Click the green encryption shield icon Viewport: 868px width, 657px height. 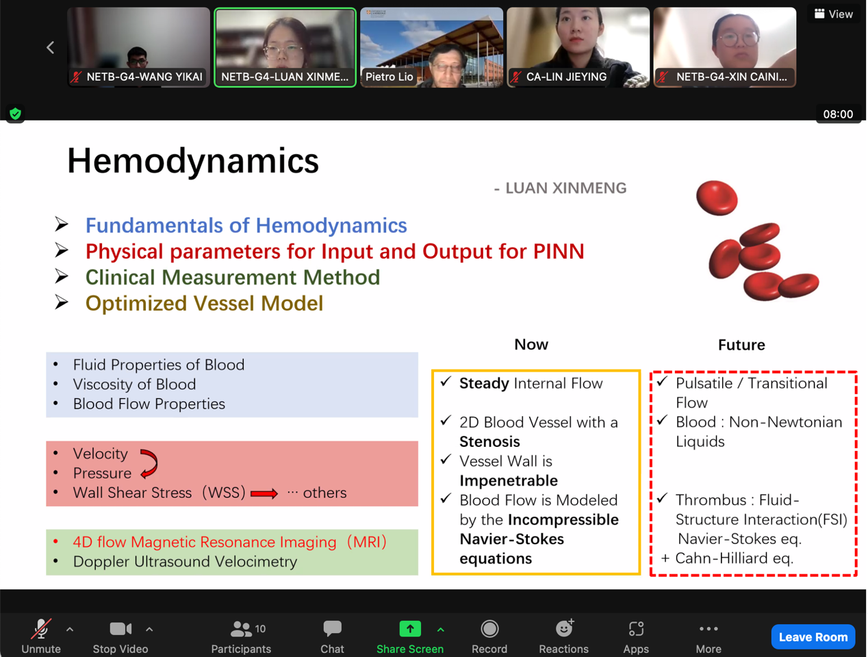pos(15,114)
